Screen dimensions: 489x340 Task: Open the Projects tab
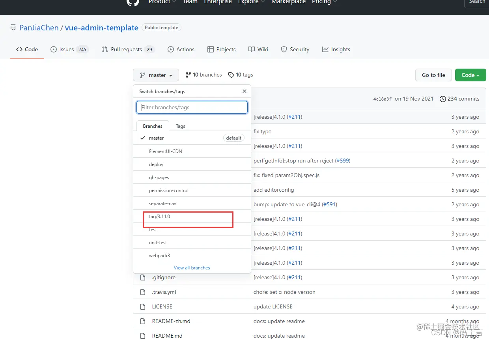pyautogui.click(x=222, y=49)
